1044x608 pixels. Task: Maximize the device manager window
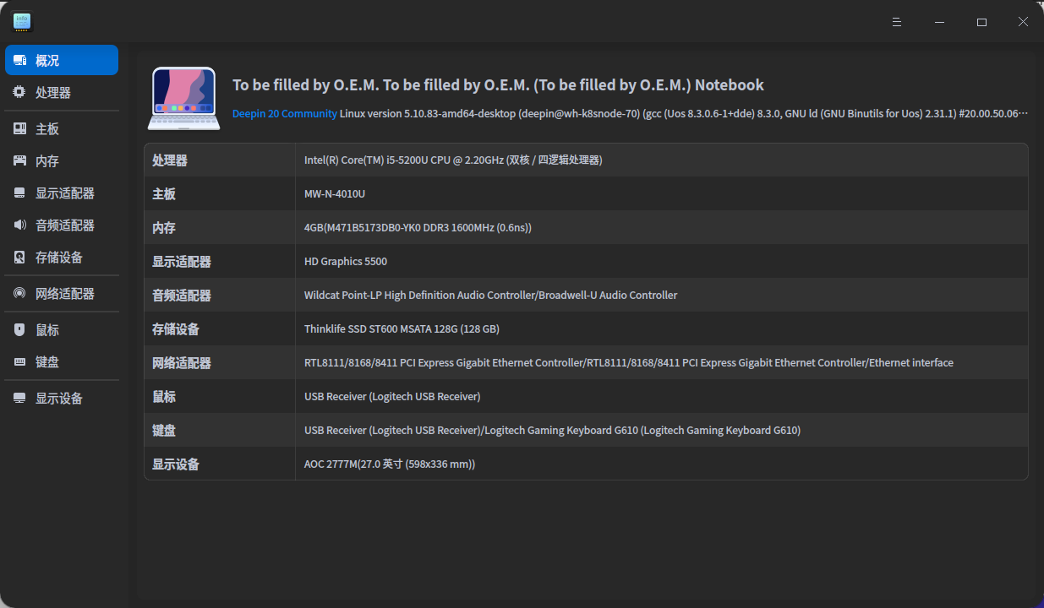point(981,22)
